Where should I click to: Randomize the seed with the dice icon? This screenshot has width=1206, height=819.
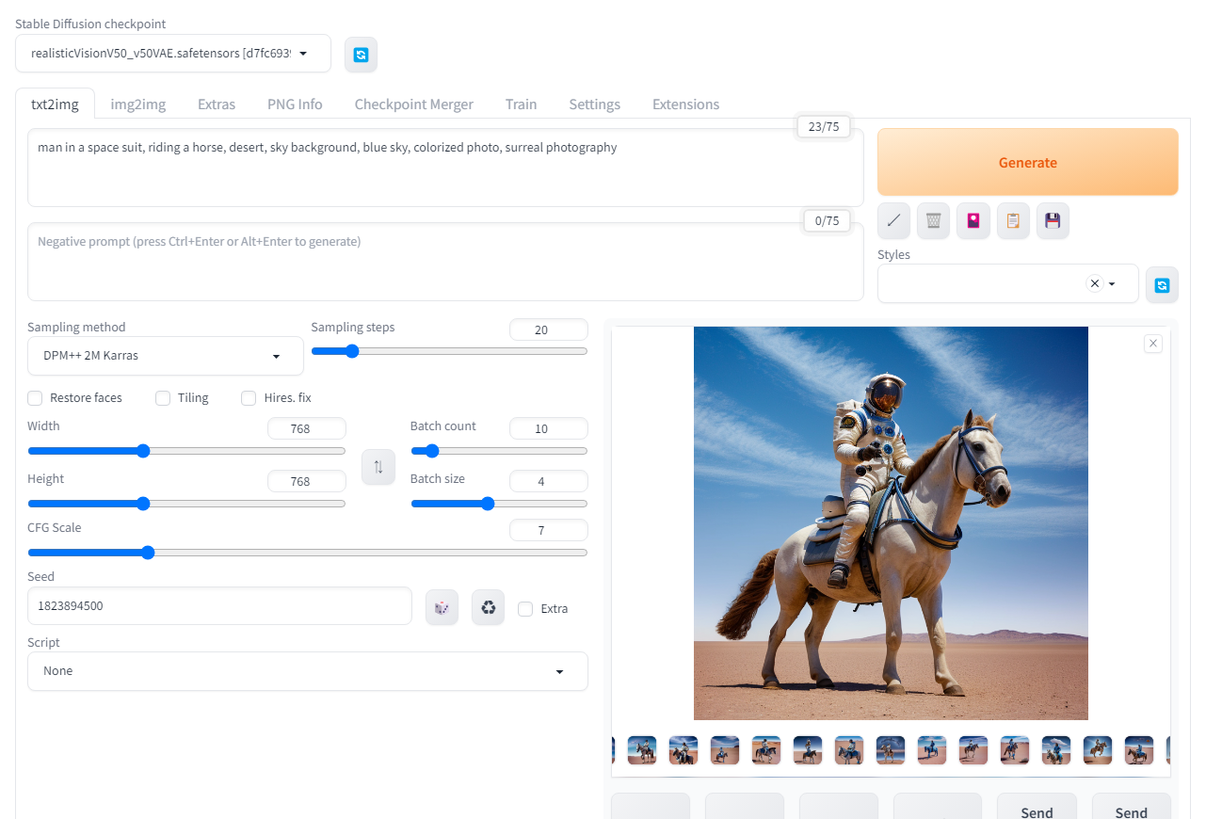[x=442, y=607]
